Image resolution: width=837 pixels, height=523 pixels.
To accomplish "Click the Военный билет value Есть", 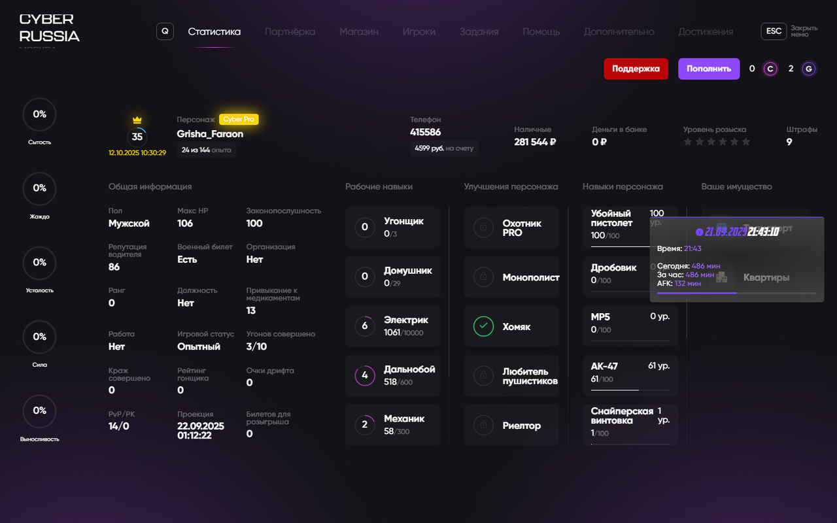I will [187, 260].
